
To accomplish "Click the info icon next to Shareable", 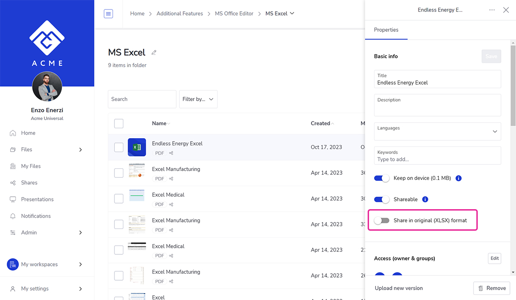I will tap(425, 199).
